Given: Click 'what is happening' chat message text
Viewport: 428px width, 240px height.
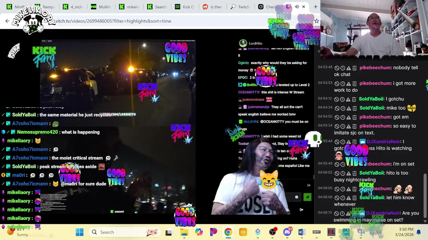Looking at the screenshot, I should 81,132.
